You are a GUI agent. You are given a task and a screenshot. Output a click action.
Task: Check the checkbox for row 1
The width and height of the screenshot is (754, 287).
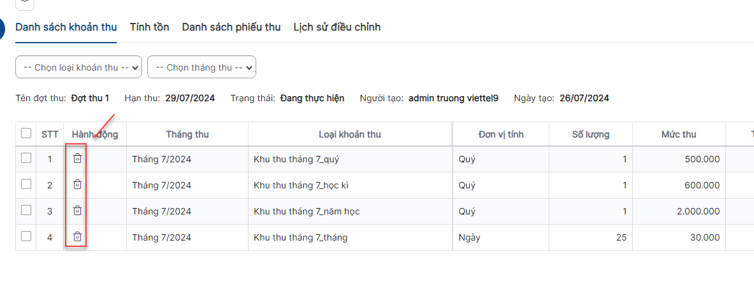tap(26, 157)
